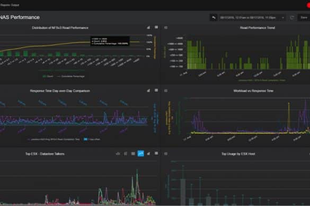Open the Reports Output tab
Image resolution: width=310 pixels, height=206 pixels.
[10, 5]
